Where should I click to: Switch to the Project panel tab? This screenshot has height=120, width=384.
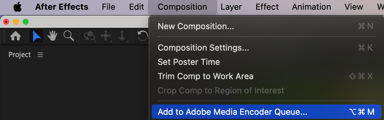coord(19,54)
